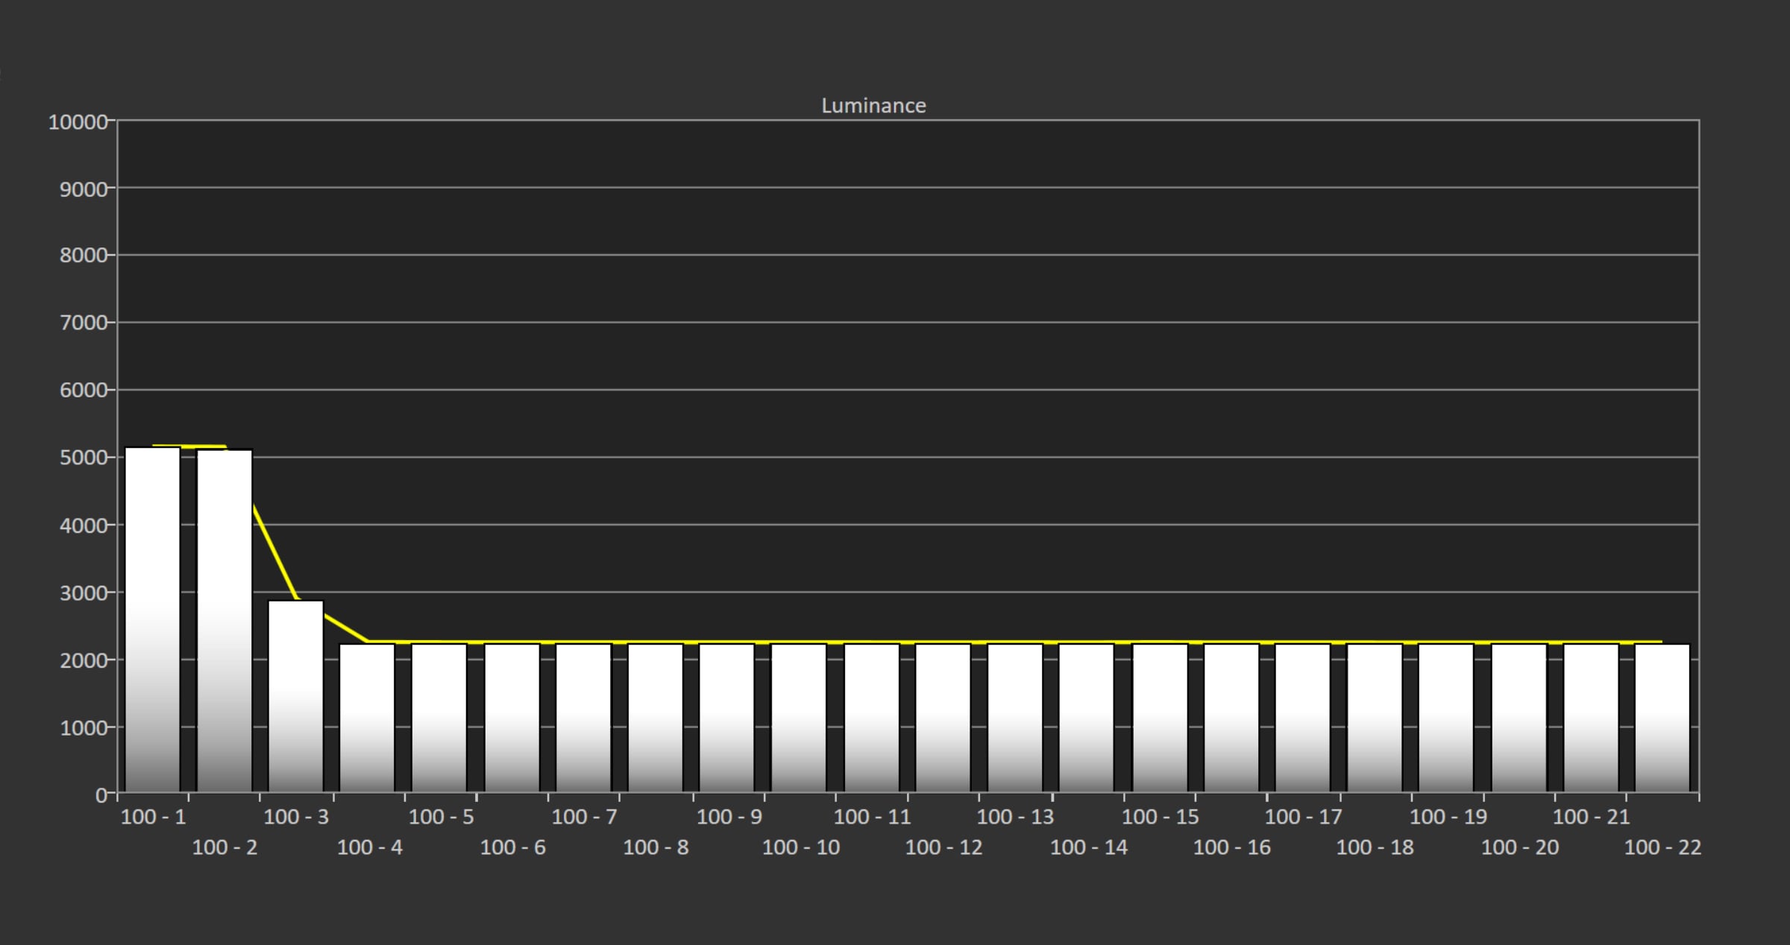Click the 100 - 14 x-axis label

pyautogui.click(x=1089, y=847)
